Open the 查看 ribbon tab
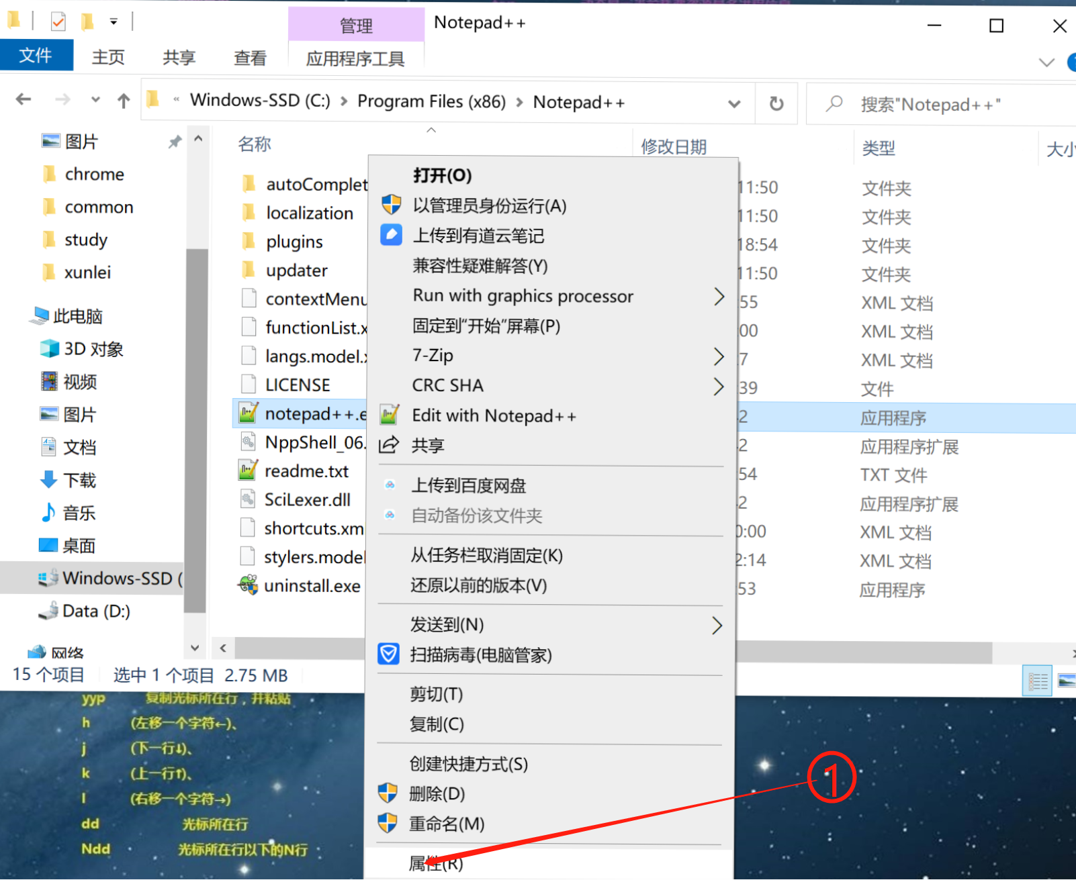Image resolution: width=1076 pixels, height=880 pixels. pos(250,58)
